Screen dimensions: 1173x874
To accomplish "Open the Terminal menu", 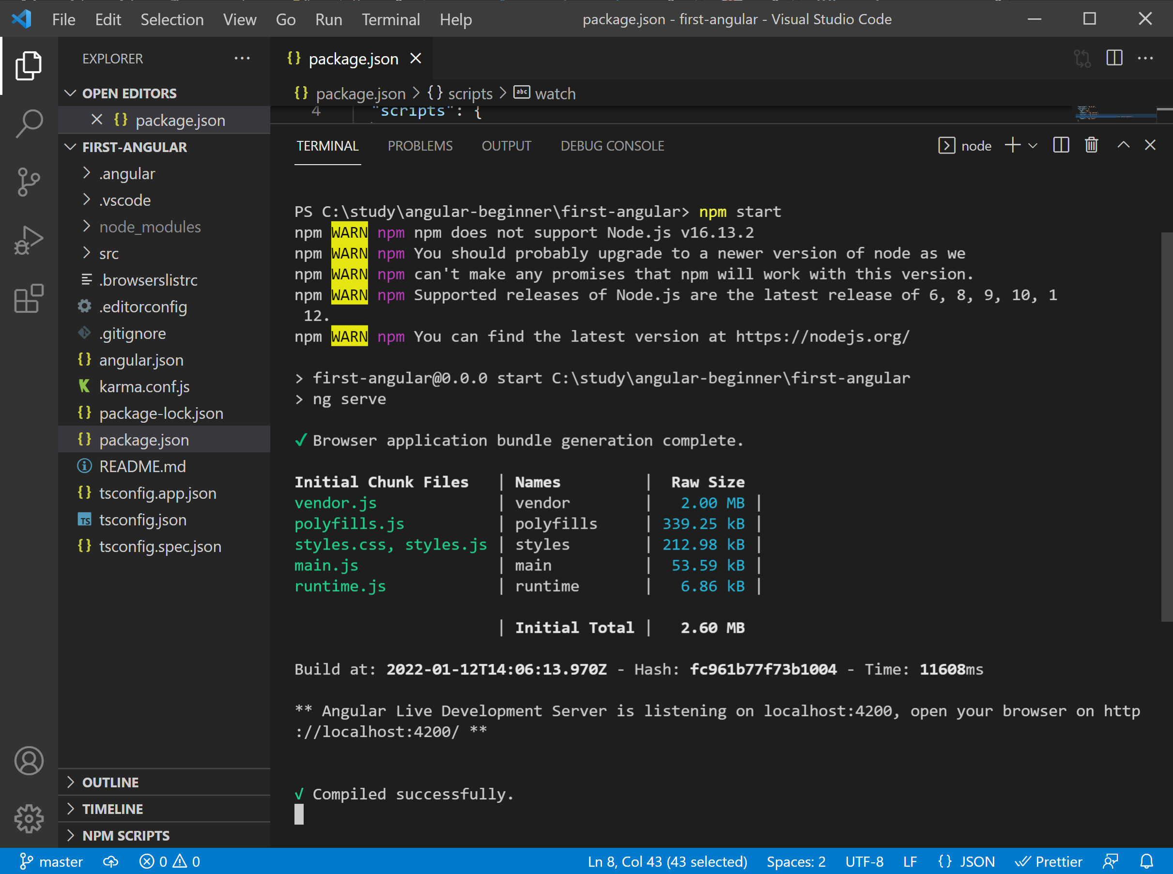I will [390, 19].
